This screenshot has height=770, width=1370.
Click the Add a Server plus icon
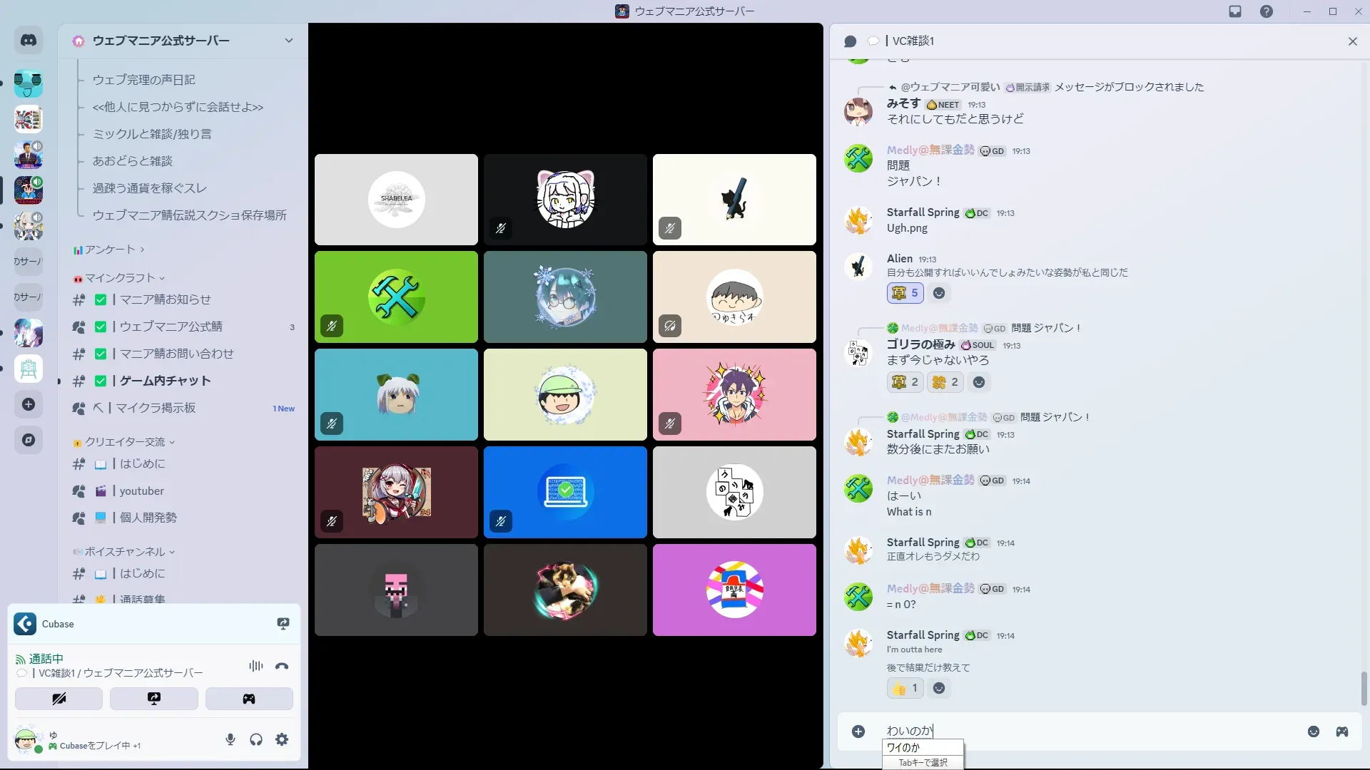coord(29,404)
